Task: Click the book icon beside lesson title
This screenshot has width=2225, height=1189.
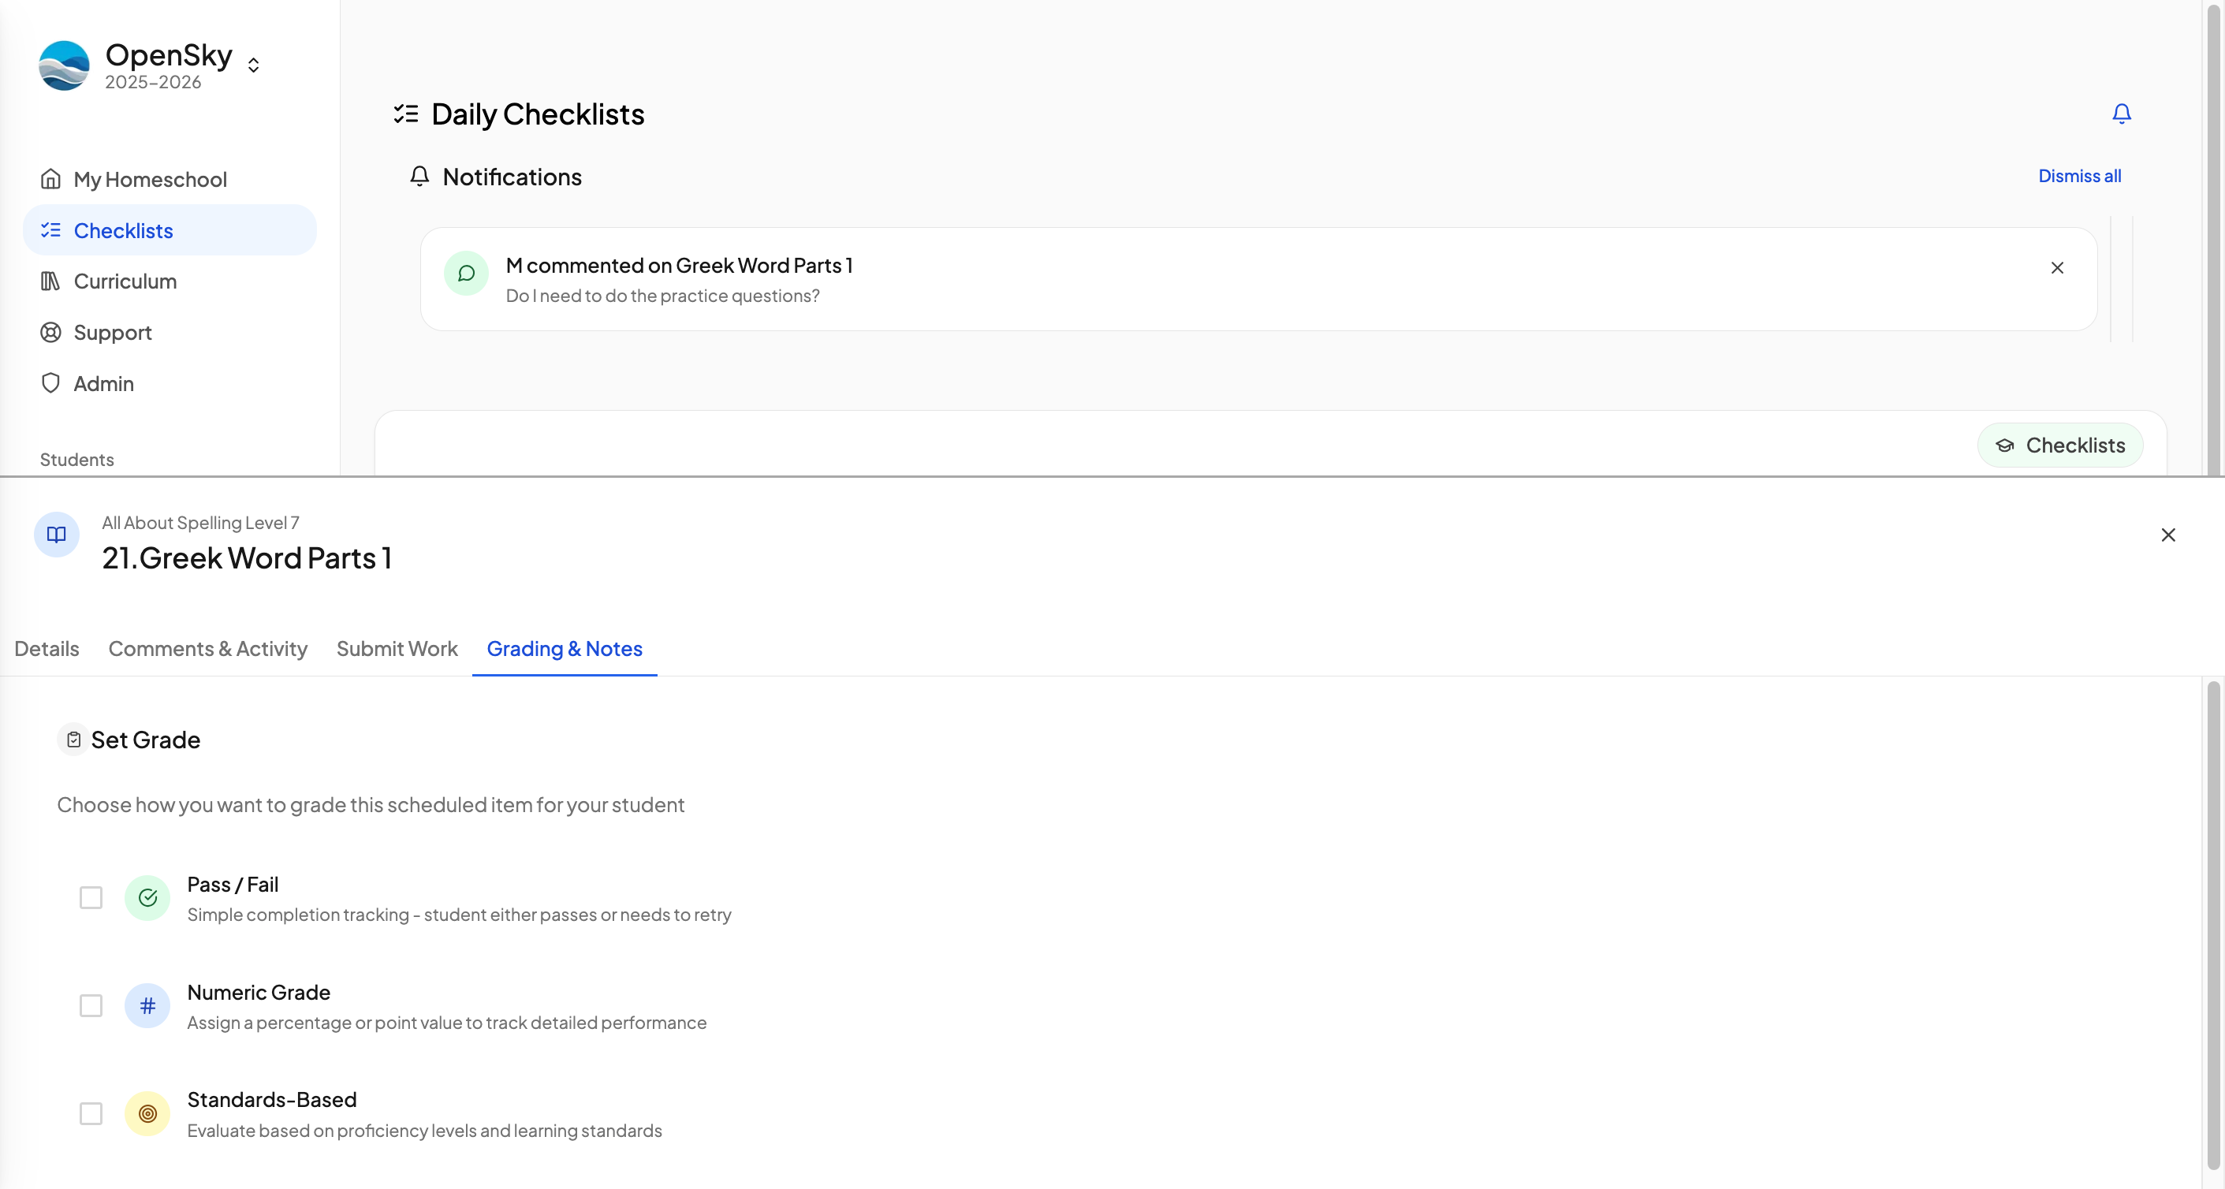Action: tap(56, 535)
